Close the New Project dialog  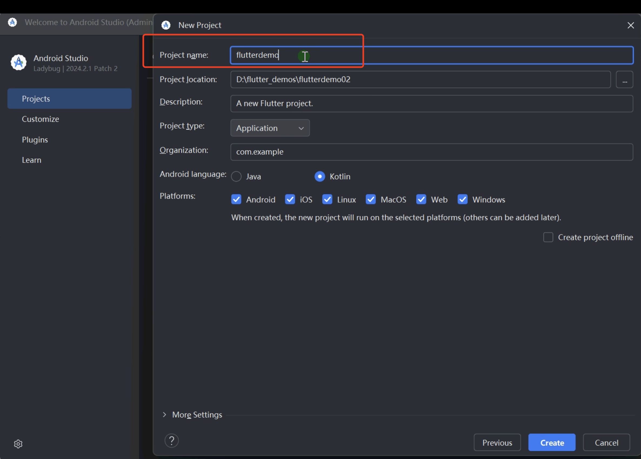[630, 25]
